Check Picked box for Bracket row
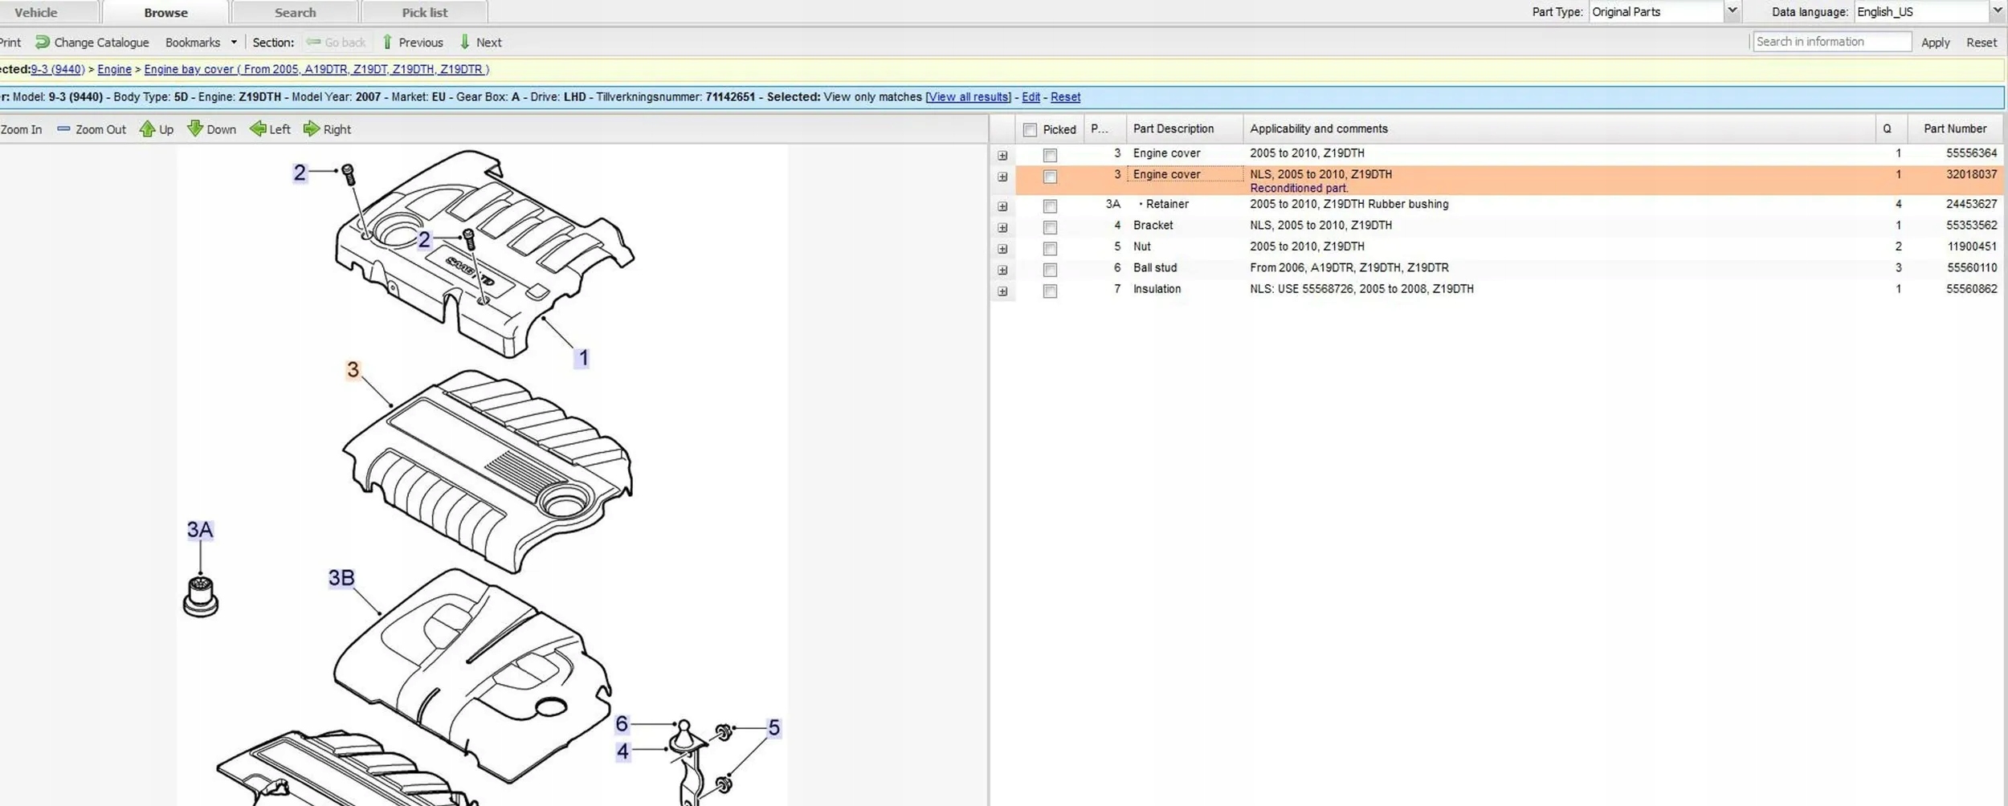Image resolution: width=2008 pixels, height=806 pixels. 1050,227
